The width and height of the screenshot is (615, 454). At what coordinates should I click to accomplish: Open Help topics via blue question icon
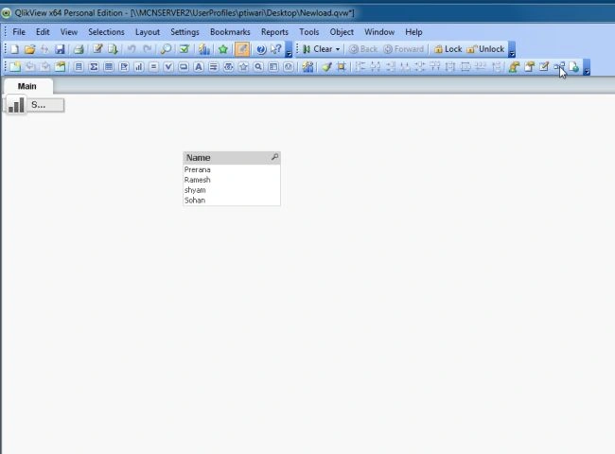point(261,49)
